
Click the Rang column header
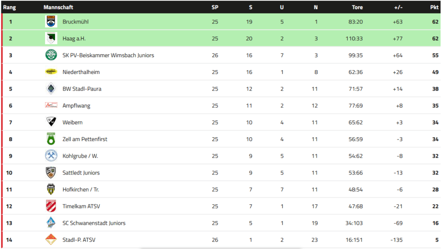click(10, 7)
